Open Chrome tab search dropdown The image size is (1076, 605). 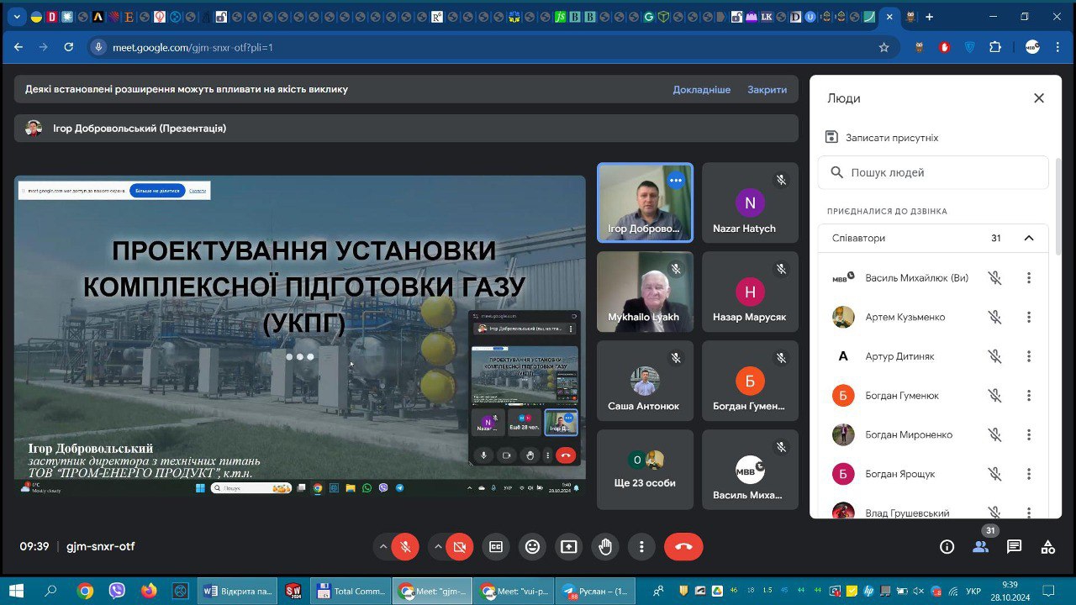[x=17, y=17]
